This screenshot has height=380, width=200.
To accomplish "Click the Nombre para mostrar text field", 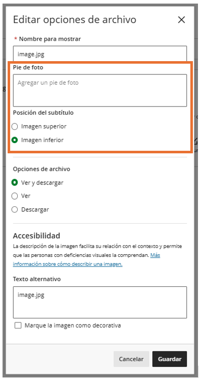I will 100,54.
